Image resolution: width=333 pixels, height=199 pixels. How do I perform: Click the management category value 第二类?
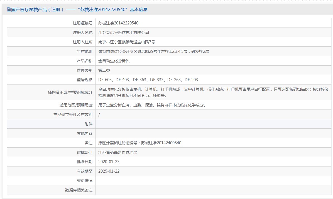click(104, 70)
